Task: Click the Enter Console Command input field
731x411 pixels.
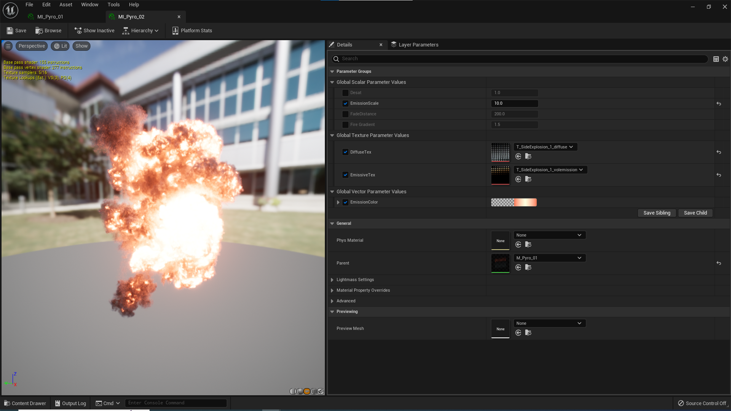Action: [x=176, y=403]
